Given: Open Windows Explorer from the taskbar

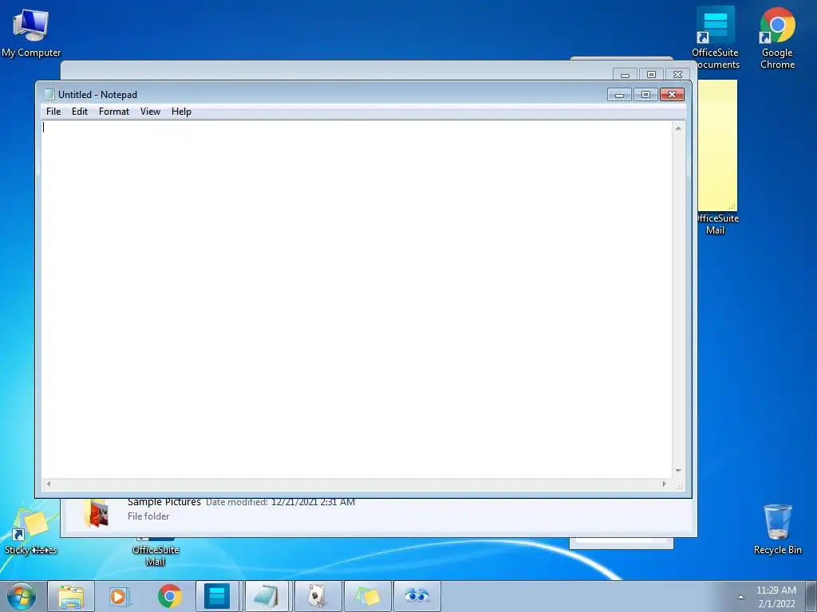Looking at the screenshot, I should pos(71,596).
